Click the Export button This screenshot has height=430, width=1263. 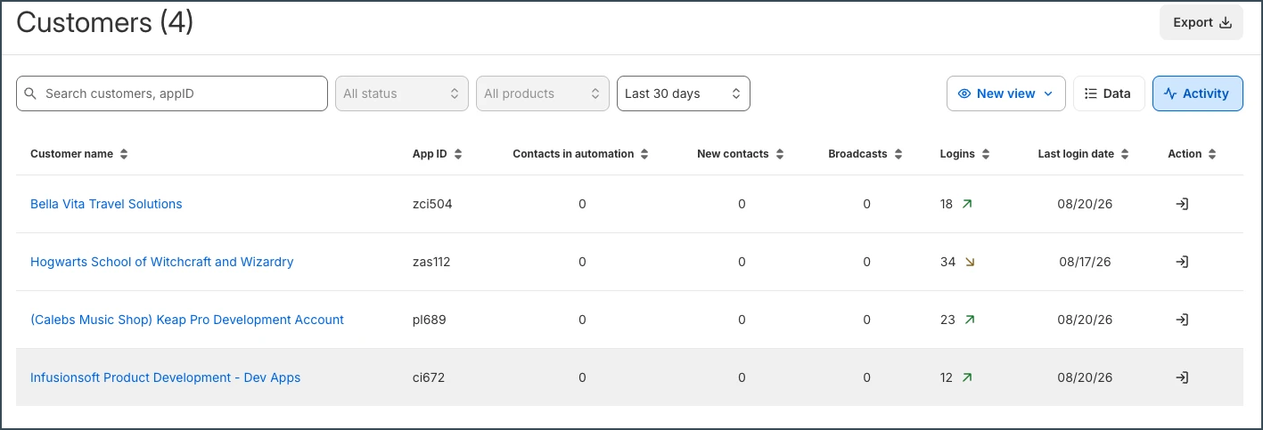tap(1201, 22)
